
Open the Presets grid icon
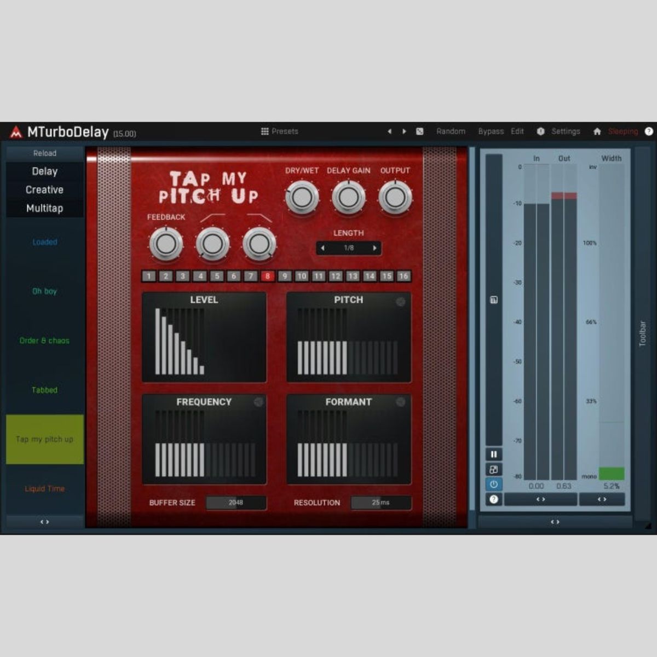pos(265,131)
